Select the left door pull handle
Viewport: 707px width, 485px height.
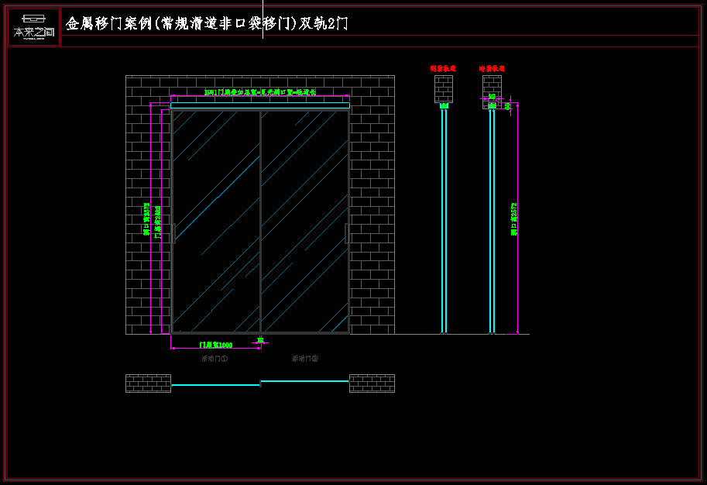tap(175, 233)
